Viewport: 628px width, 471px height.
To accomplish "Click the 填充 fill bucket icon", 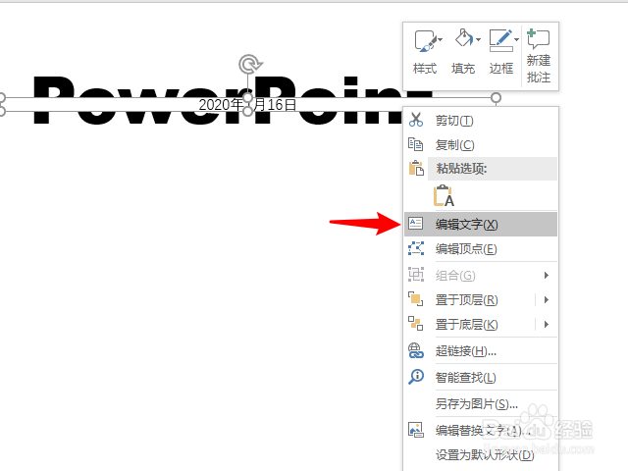I will [x=463, y=38].
